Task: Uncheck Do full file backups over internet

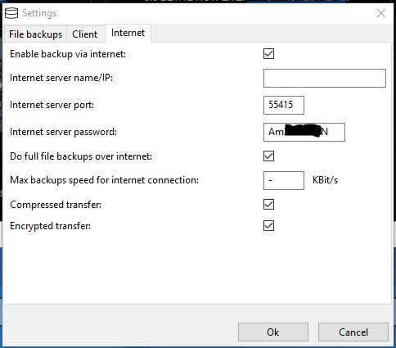Action: [x=268, y=156]
